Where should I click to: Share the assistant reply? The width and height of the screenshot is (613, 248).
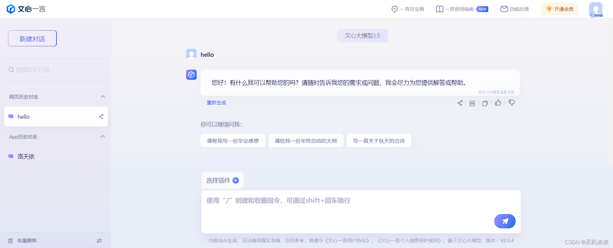(460, 103)
